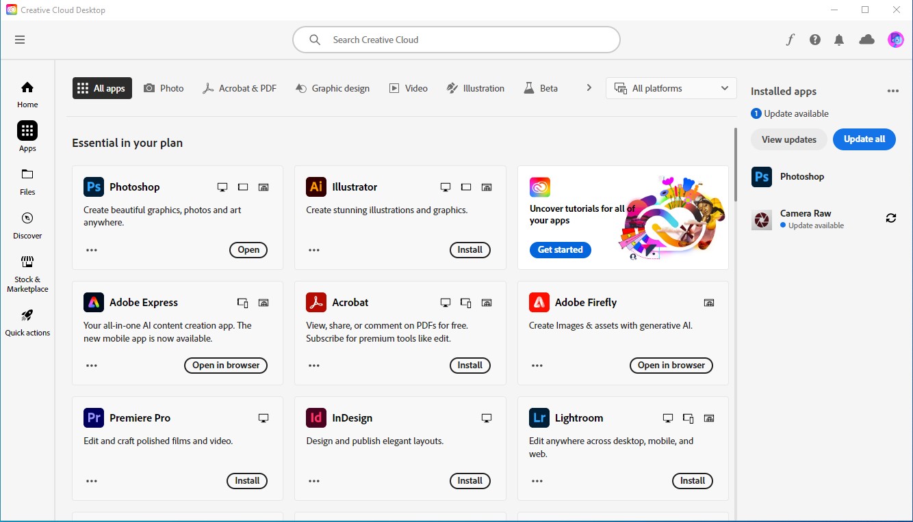This screenshot has height=522, width=913.
Task: Open Adobe Firefly in browser
Action: click(x=671, y=366)
